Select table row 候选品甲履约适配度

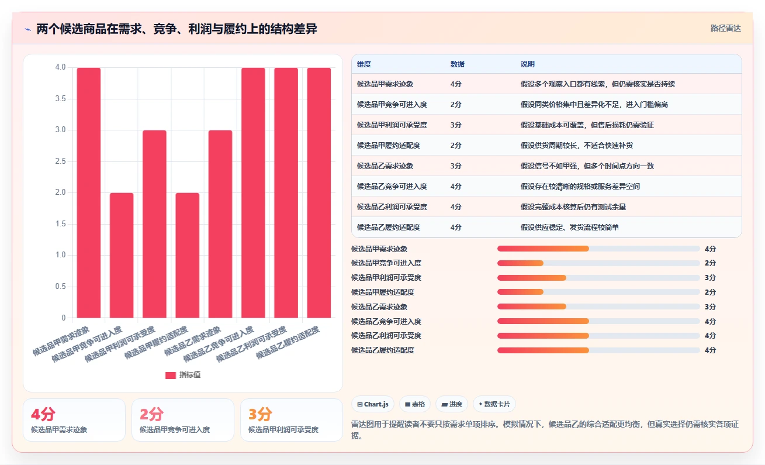click(546, 146)
